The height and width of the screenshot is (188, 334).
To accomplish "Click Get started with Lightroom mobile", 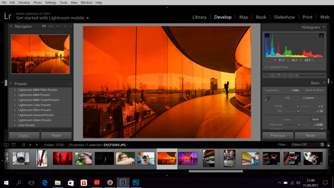I will [50, 18].
